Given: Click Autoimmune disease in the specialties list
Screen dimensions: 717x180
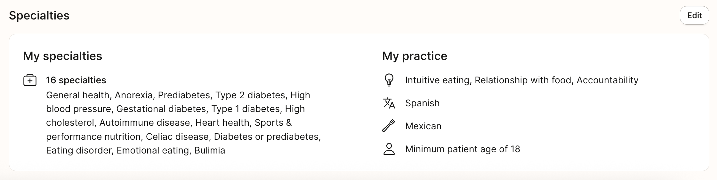Looking at the screenshot, I should (145, 123).
